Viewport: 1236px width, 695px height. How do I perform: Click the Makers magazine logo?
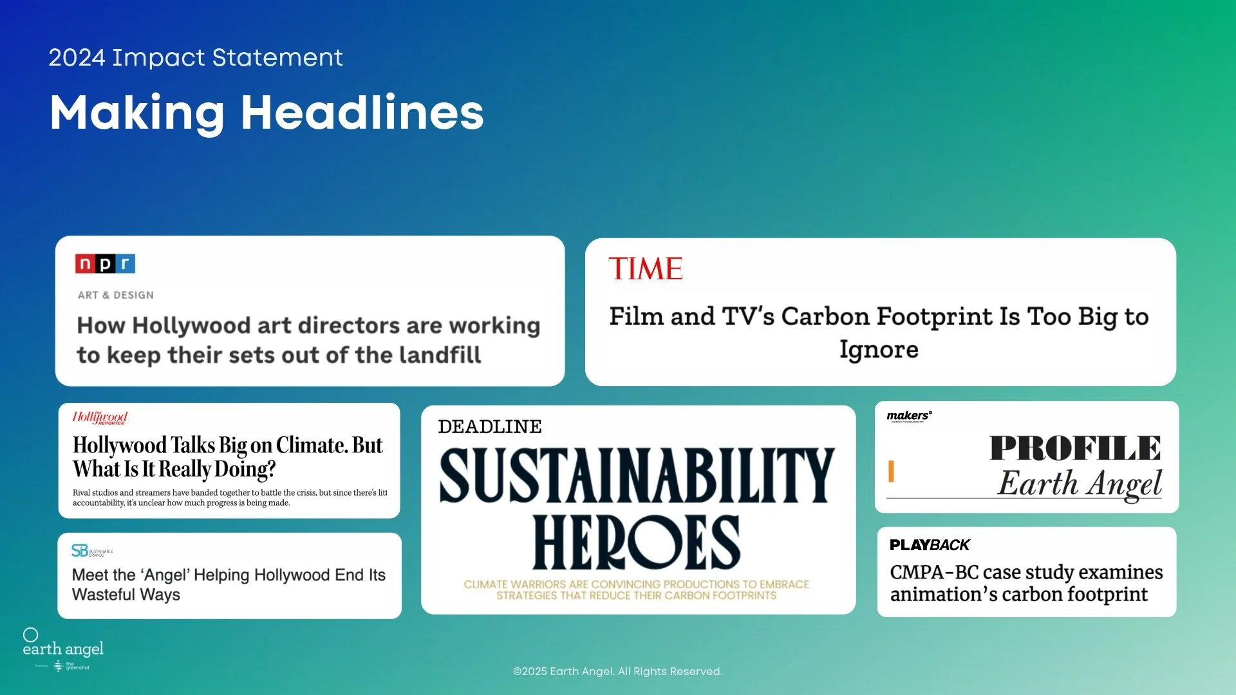pyautogui.click(x=909, y=416)
